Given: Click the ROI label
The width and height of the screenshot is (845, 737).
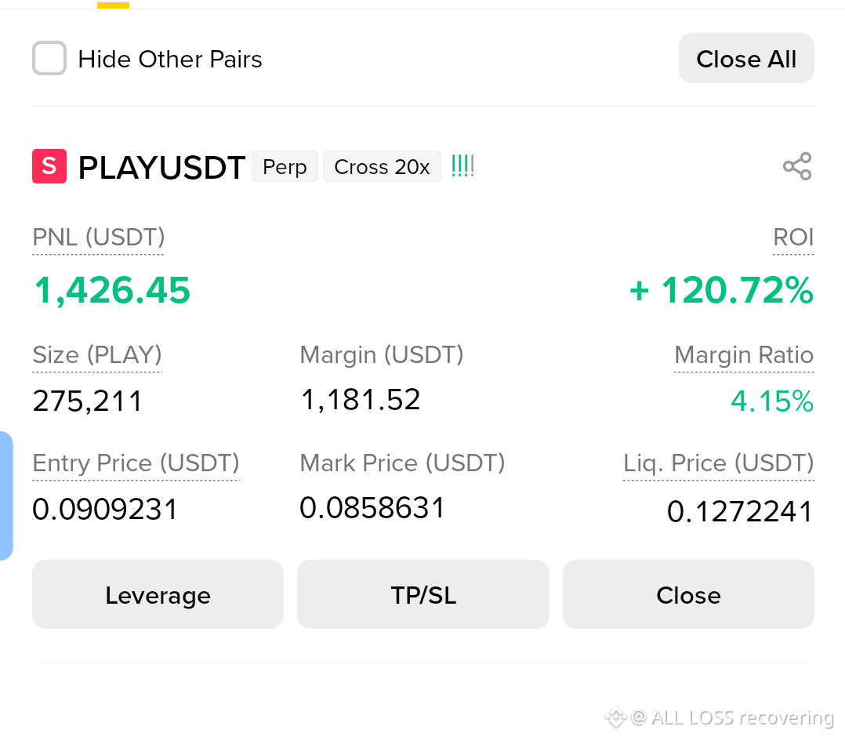Looking at the screenshot, I should coord(792,238).
